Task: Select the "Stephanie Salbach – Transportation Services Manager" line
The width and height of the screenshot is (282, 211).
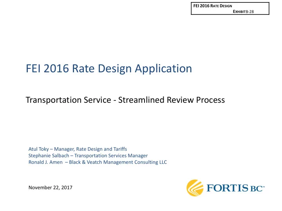Action: (x=88, y=156)
